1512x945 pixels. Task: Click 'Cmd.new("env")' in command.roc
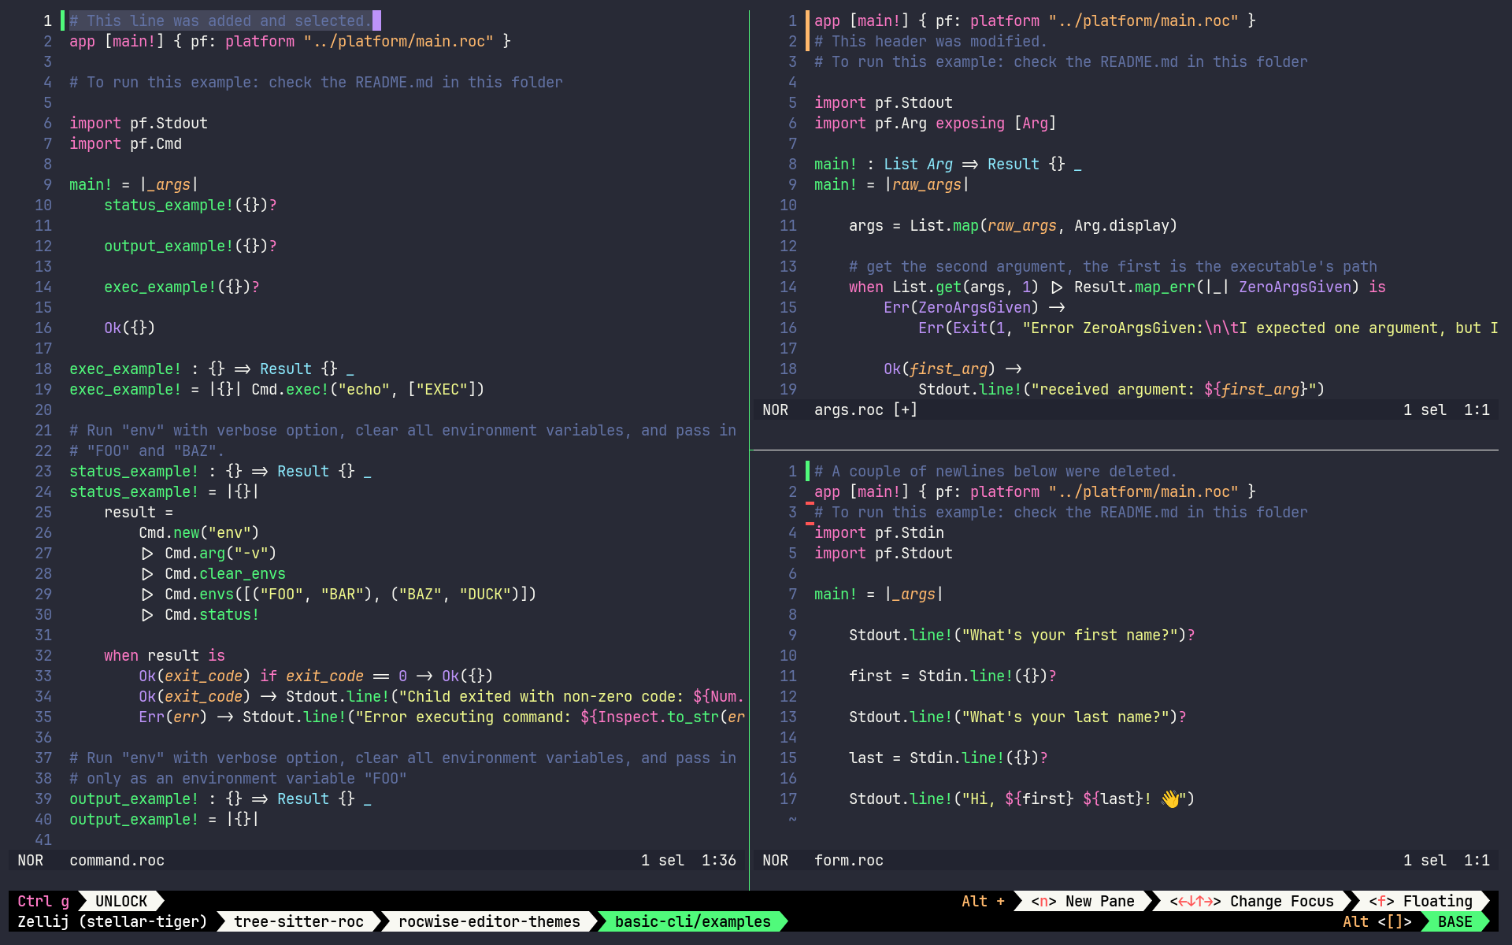click(x=199, y=532)
